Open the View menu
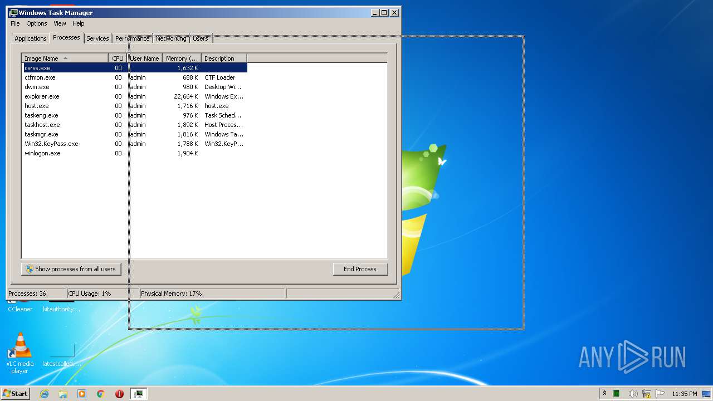713x401 pixels. pos(60,23)
